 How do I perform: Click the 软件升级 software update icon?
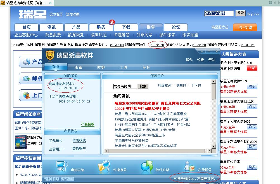[x=147, y=166]
